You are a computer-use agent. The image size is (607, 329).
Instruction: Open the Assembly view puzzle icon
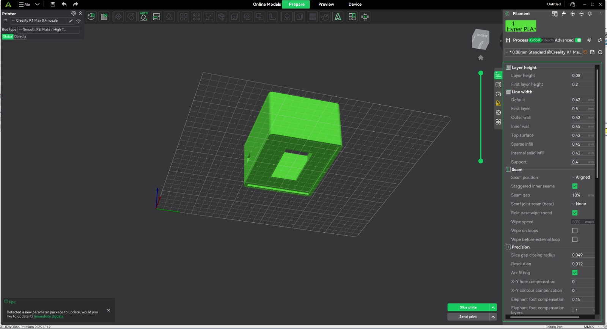point(352,17)
